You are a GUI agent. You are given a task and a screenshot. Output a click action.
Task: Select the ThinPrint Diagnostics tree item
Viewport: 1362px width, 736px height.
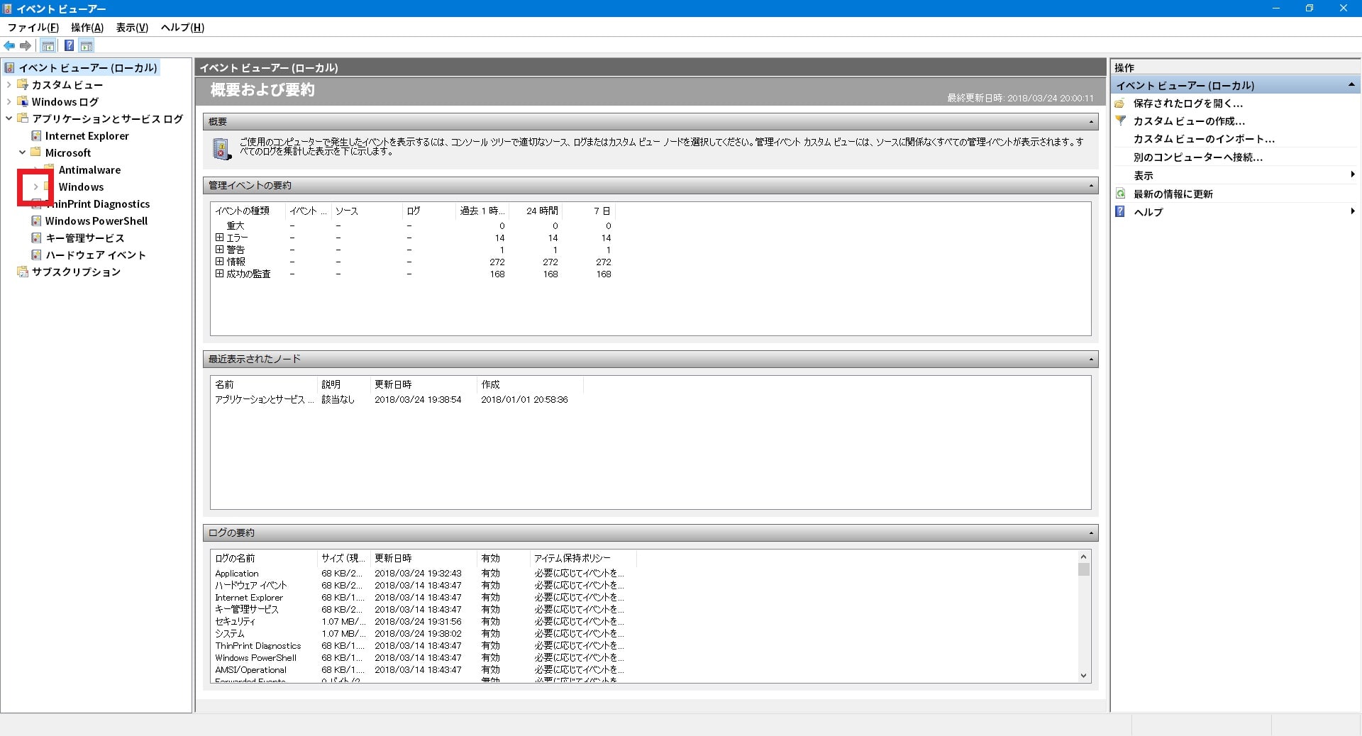pyautogui.click(x=98, y=204)
